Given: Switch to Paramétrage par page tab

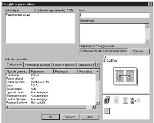Looking at the screenshot, I should [38, 65].
